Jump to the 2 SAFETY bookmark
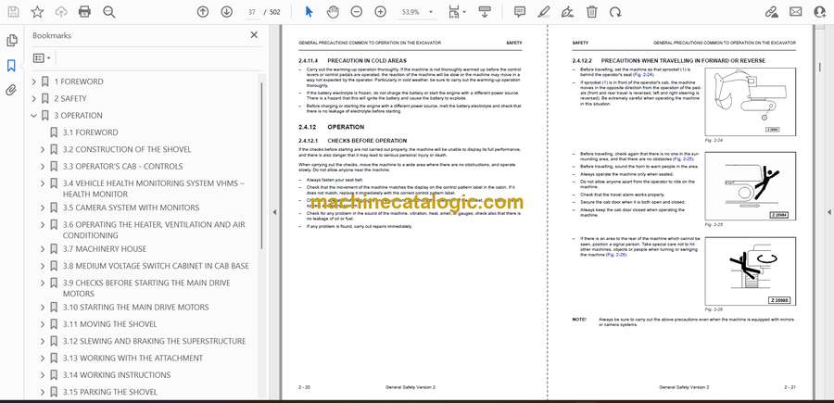 tap(69, 98)
